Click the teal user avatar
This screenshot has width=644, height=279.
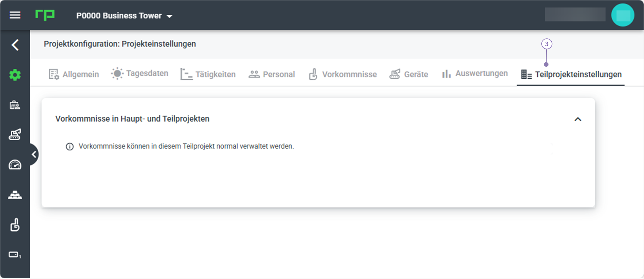point(623,15)
